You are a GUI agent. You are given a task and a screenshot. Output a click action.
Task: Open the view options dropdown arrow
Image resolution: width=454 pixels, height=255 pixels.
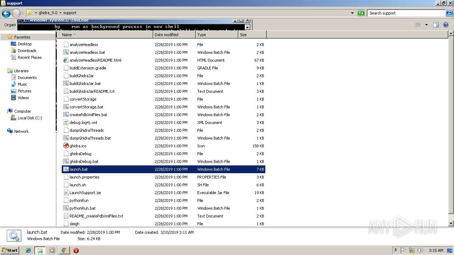point(426,25)
